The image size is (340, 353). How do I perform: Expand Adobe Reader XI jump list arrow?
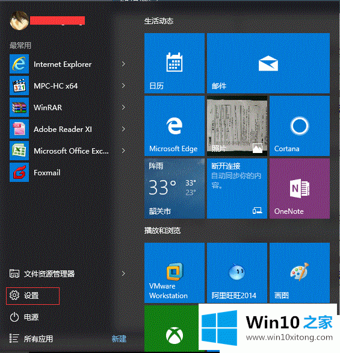click(x=123, y=129)
